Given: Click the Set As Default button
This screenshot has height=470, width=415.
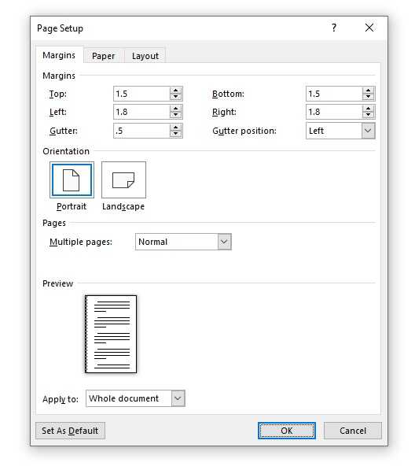Looking at the screenshot, I should point(70,431).
